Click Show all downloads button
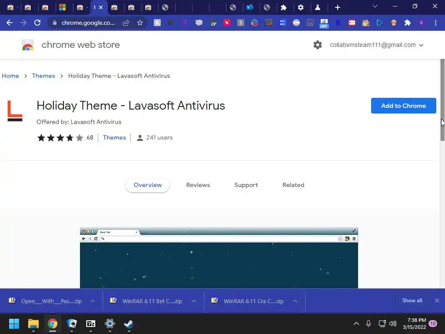This screenshot has width=445, height=334. pyautogui.click(x=412, y=301)
